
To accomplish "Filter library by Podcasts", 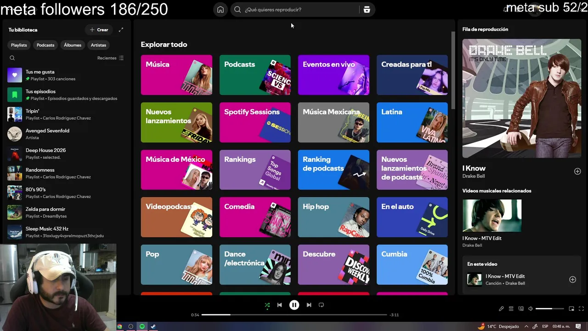I will point(45,45).
